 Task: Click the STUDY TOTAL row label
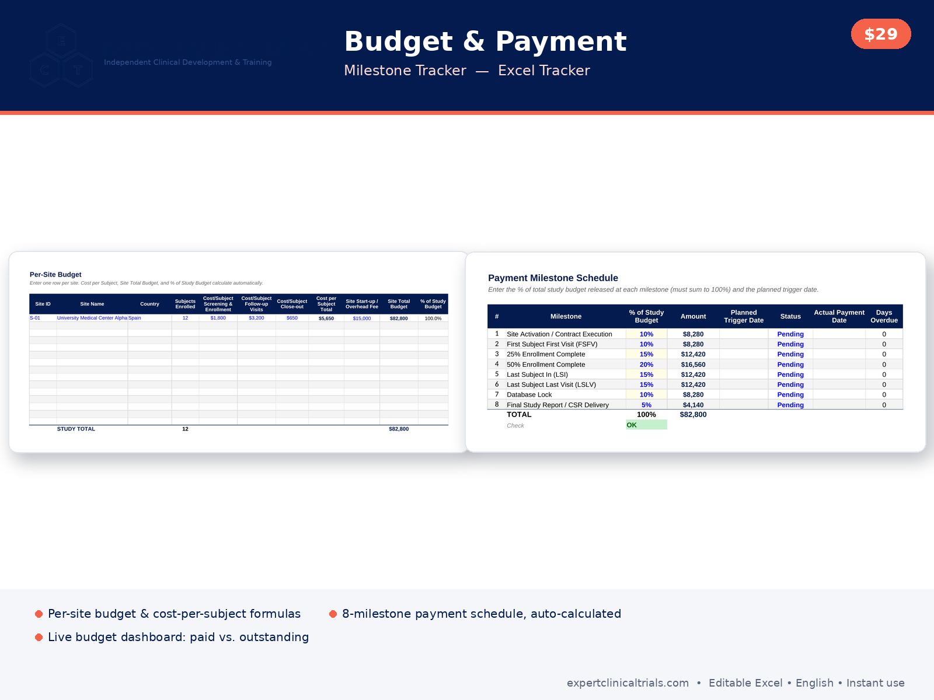76,429
